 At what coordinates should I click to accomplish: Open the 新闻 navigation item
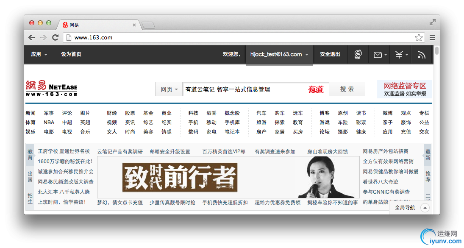point(31,113)
